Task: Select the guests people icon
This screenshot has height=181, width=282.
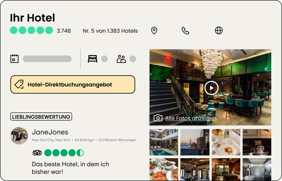Action: pyautogui.click(x=121, y=59)
